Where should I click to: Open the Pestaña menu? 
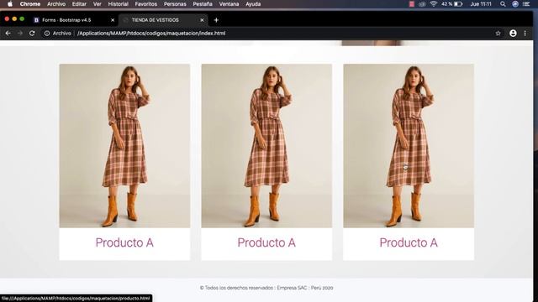coord(203,4)
